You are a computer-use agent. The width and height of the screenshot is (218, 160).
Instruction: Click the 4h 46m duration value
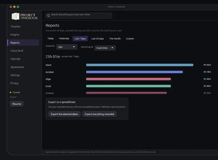coord(207,65)
